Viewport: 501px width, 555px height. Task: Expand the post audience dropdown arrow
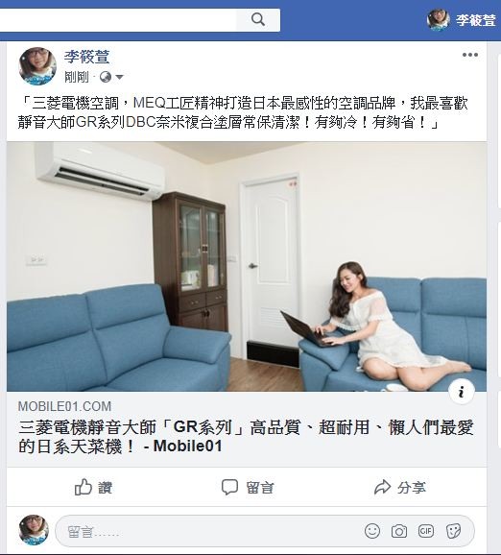pos(119,77)
